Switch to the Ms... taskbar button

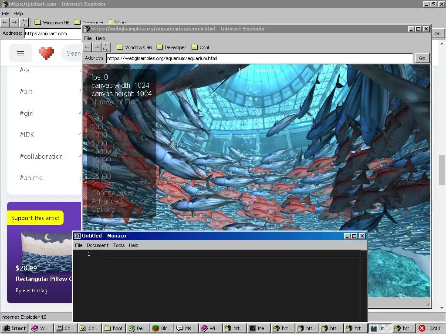coord(186,328)
